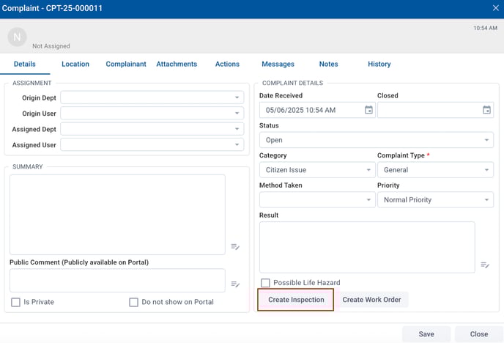Viewport: 504px width, 343px height.
Task: Enable the Is Private checkbox
Action: [15, 302]
